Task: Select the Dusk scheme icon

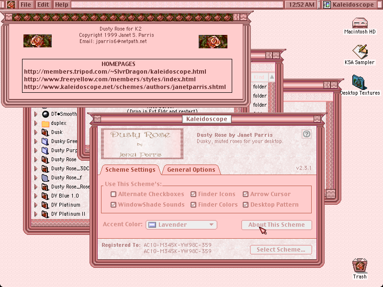Action: click(x=45, y=132)
